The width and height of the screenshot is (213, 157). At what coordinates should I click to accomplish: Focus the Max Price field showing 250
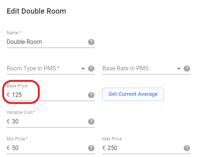point(142,148)
